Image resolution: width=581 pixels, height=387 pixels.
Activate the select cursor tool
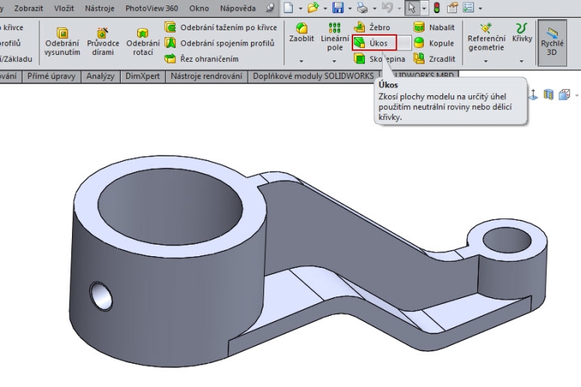(412, 8)
